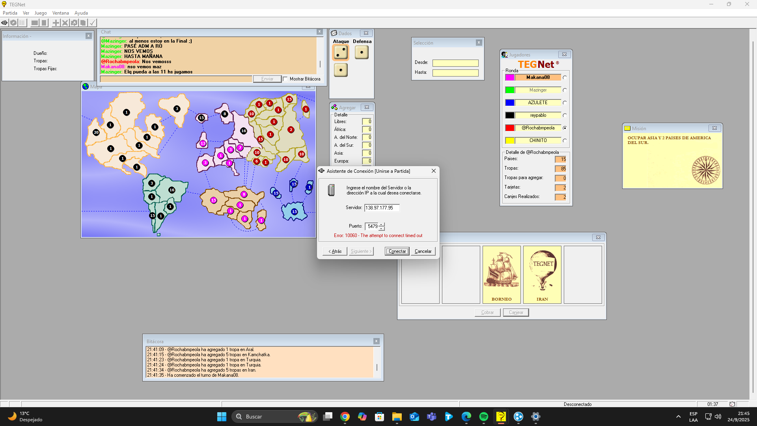Click the red @Rochabmpeola color swatch

[x=509, y=128]
